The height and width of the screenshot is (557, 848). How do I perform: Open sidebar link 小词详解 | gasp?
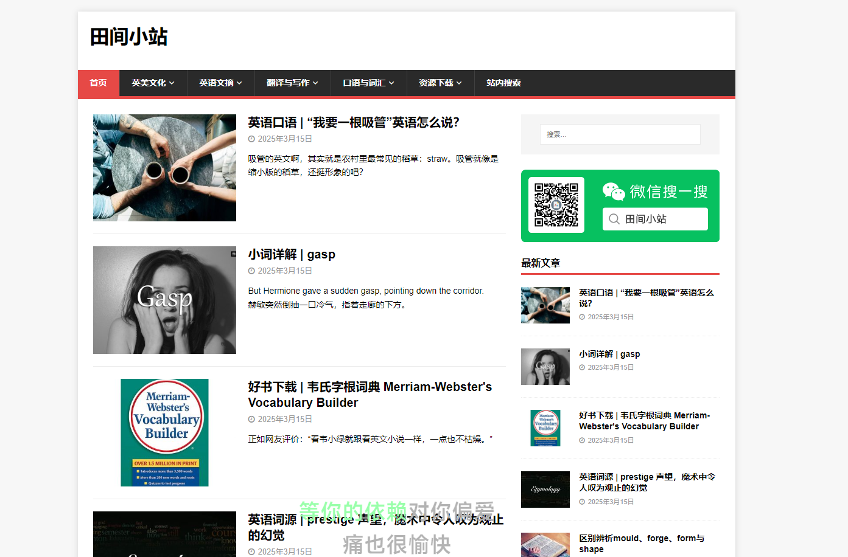[x=609, y=354]
